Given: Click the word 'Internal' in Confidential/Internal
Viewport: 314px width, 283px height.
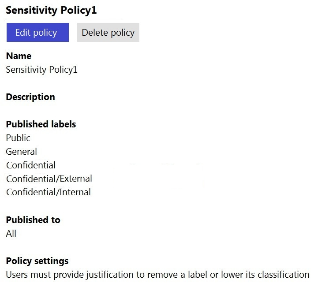Looking at the screenshot, I should coord(76,192).
